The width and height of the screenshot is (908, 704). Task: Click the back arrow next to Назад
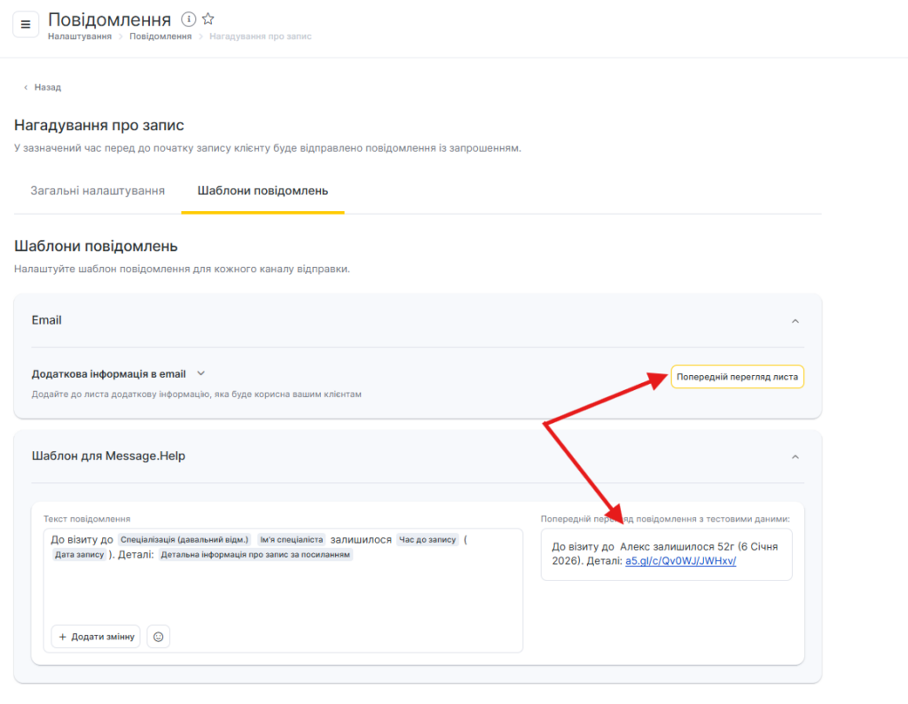(x=26, y=88)
